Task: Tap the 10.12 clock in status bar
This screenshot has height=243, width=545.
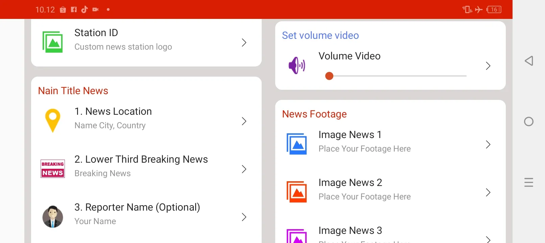Action: coord(45,9)
